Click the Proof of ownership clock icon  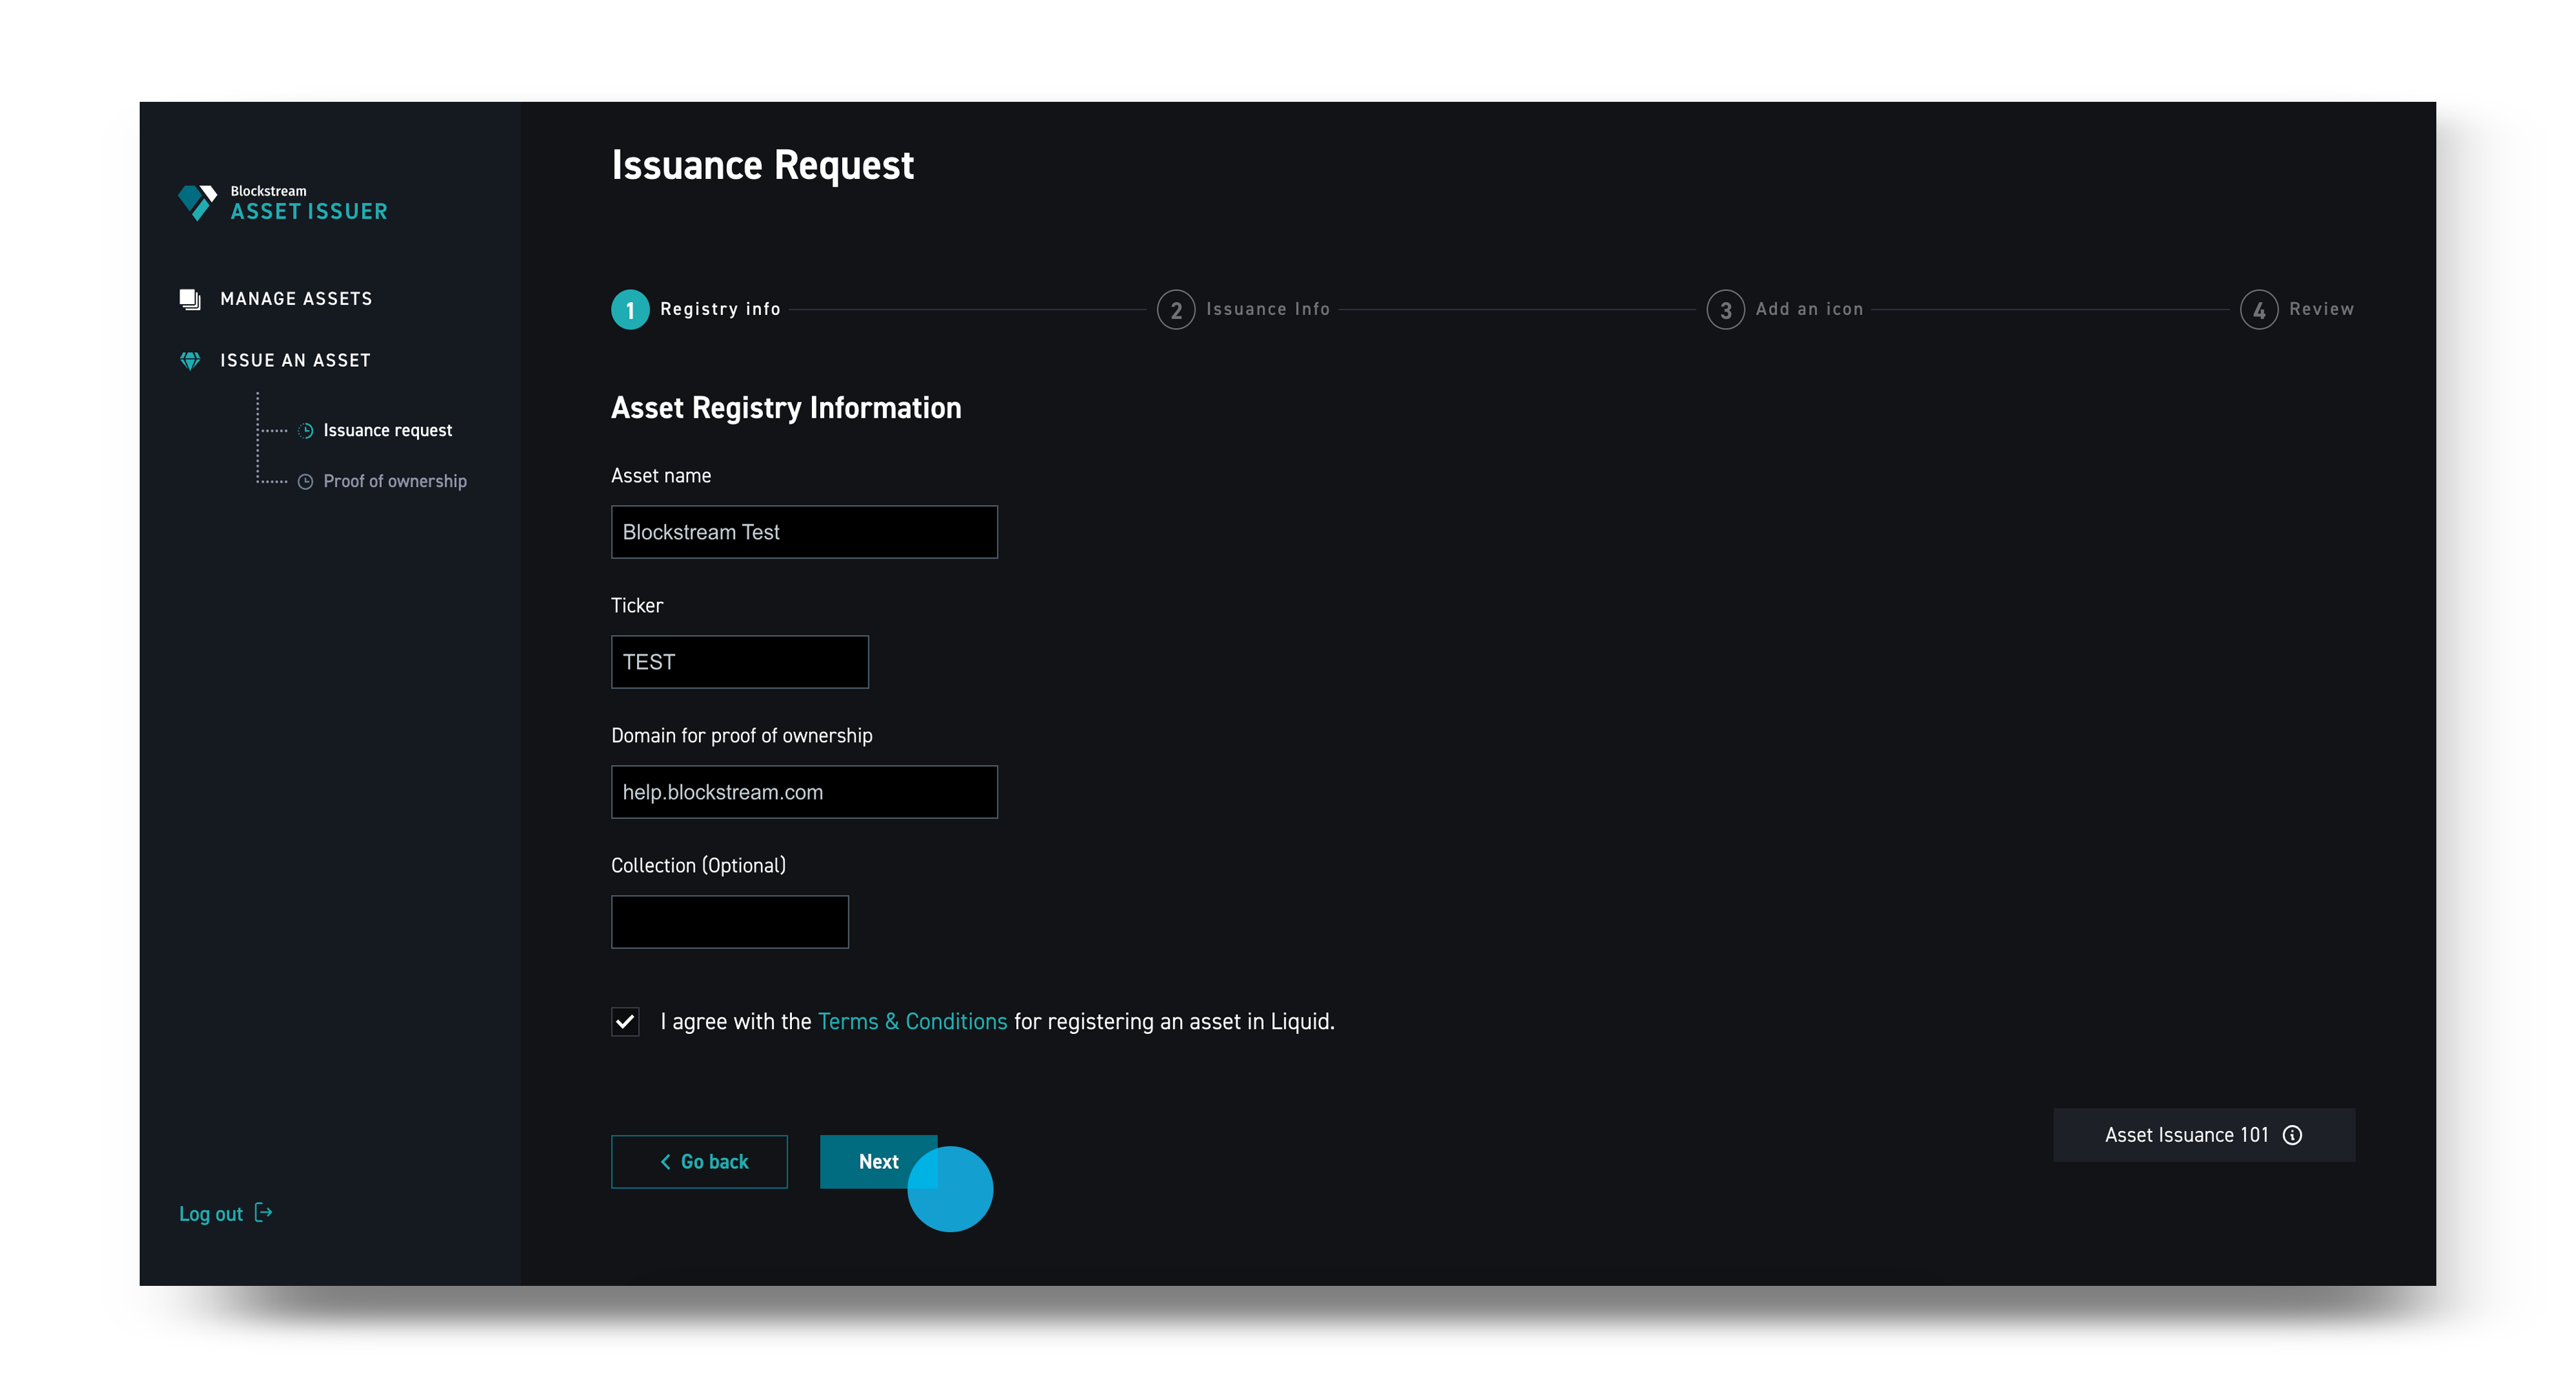point(306,482)
